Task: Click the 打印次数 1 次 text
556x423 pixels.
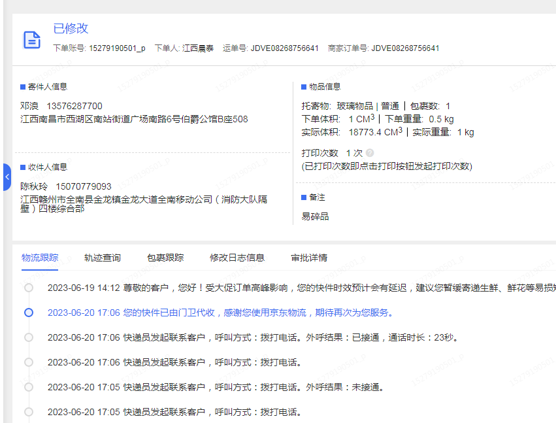Action: tap(332, 153)
